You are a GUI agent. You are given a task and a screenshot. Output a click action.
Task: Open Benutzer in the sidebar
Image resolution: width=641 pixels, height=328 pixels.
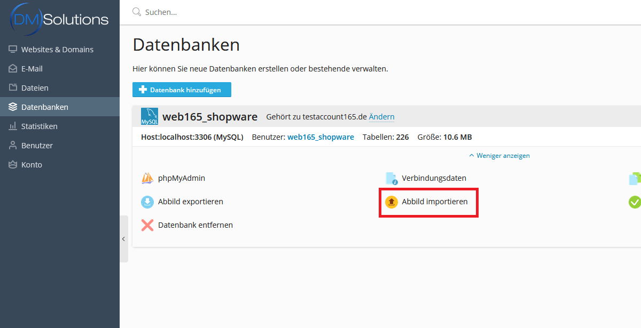tap(60, 146)
